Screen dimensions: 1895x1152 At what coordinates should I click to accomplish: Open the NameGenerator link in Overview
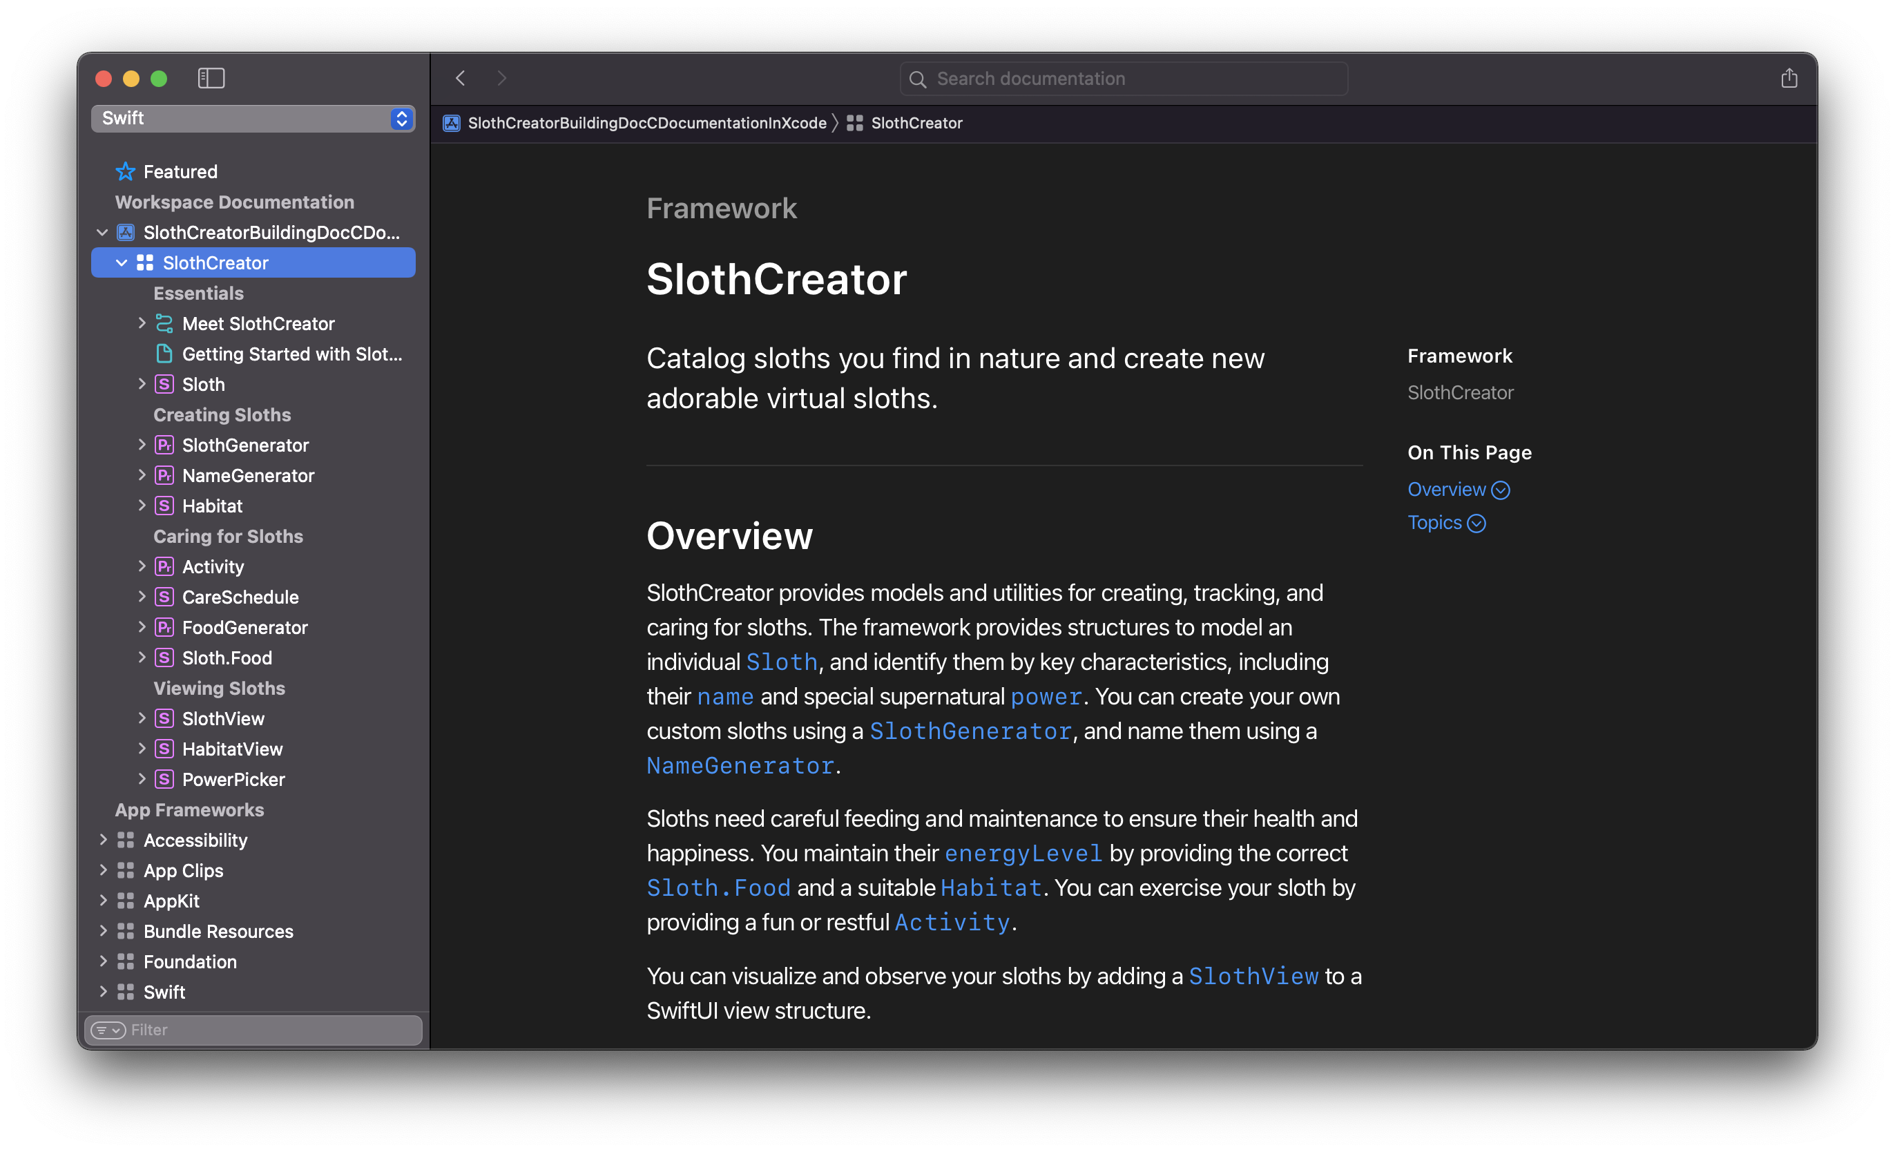tap(740, 766)
